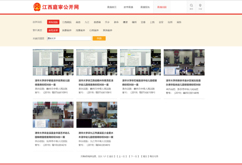Filter by 民事案件 case type
Screen dimensions: 242x165
(x=67, y=30)
